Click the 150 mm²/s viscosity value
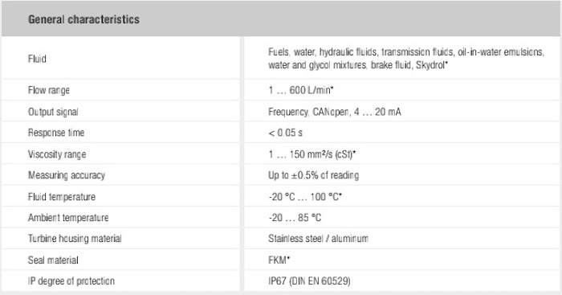The height and width of the screenshot is (295, 562). point(312,154)
